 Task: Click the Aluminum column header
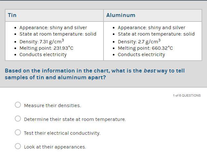click(153, 15)
